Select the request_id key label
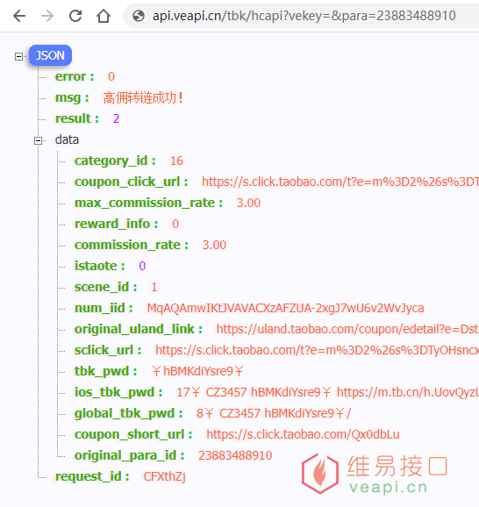This screenshot has width=479, height=507. 92,476
